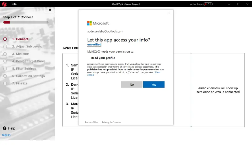Click the Sign In link
Image resolution: width=252 pixels, height=145 pixels.
coord(6,135)
